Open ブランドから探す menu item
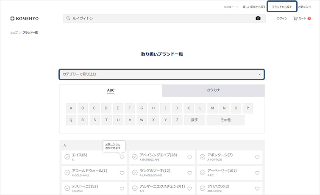Screen dimensions: 320x195 [282, 7]
